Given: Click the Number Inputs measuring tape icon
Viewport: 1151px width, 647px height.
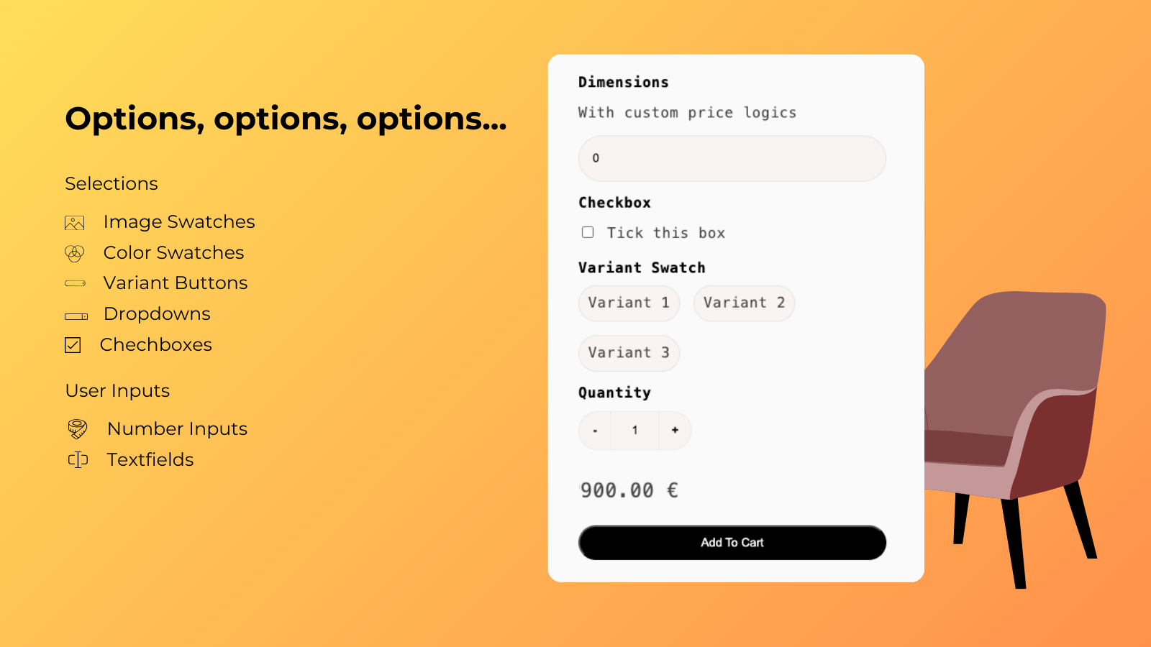Looking at the screenshot, I should (x=77, y=428).
